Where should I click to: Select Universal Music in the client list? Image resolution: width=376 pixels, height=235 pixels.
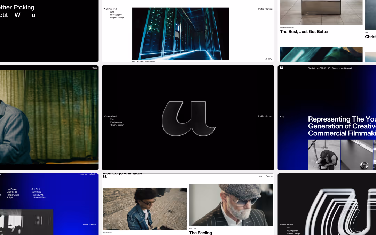tap(39, 198)
